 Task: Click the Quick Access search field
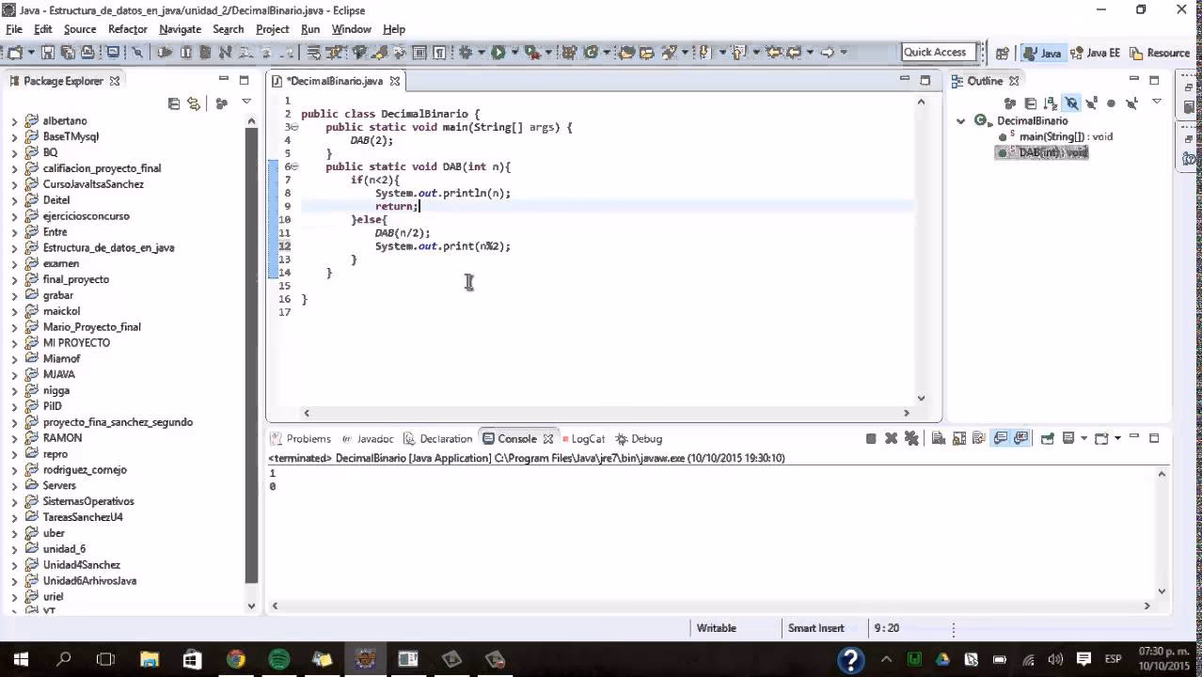tap(935, 53)
